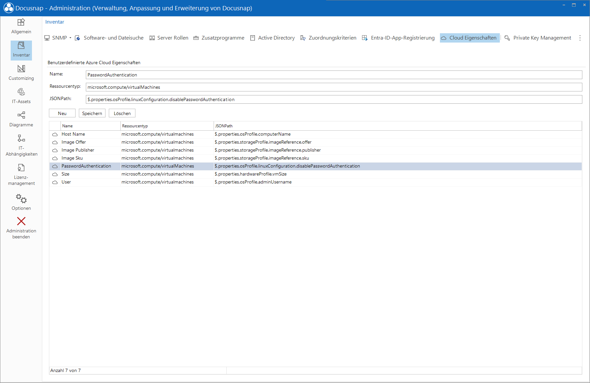Select the User row
Viewport: 590px width, 383px height.
point(315,182)
